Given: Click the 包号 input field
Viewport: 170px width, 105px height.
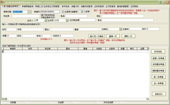Looking at the screenshot, I should [x=12, y=29].
